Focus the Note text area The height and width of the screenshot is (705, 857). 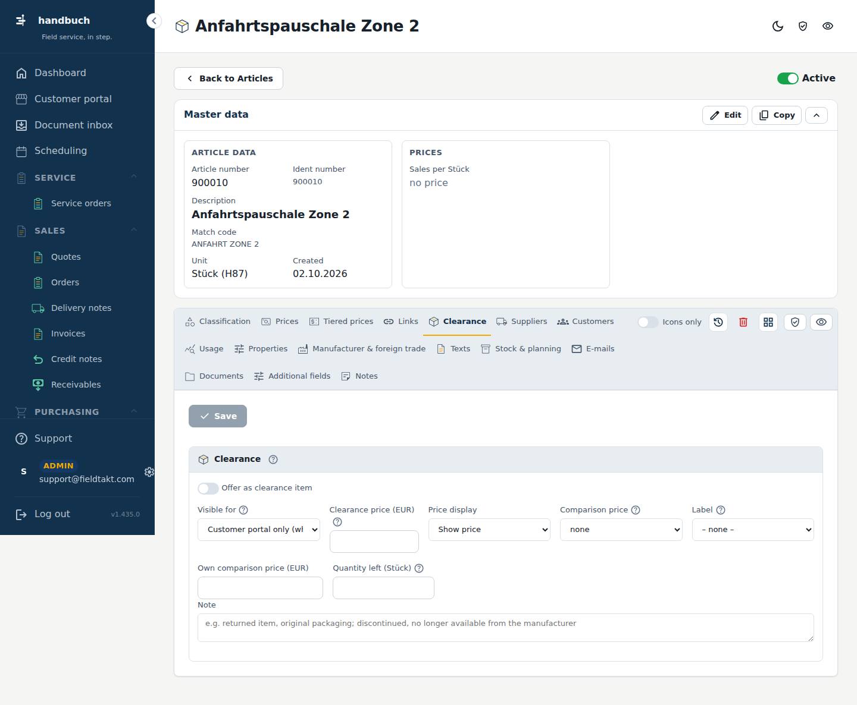[x=506, y=628]
